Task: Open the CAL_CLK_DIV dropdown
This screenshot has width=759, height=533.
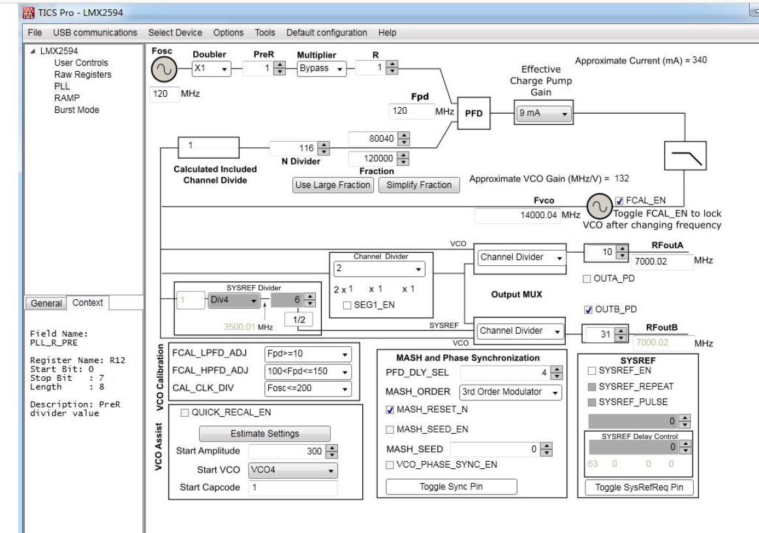Action: tap(308, 389)
